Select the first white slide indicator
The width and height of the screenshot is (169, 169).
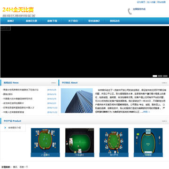coord(155,76)
